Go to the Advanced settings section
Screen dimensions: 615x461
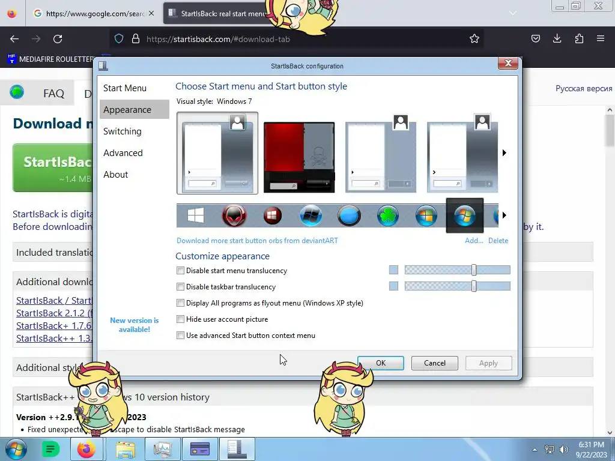point(123,153)
